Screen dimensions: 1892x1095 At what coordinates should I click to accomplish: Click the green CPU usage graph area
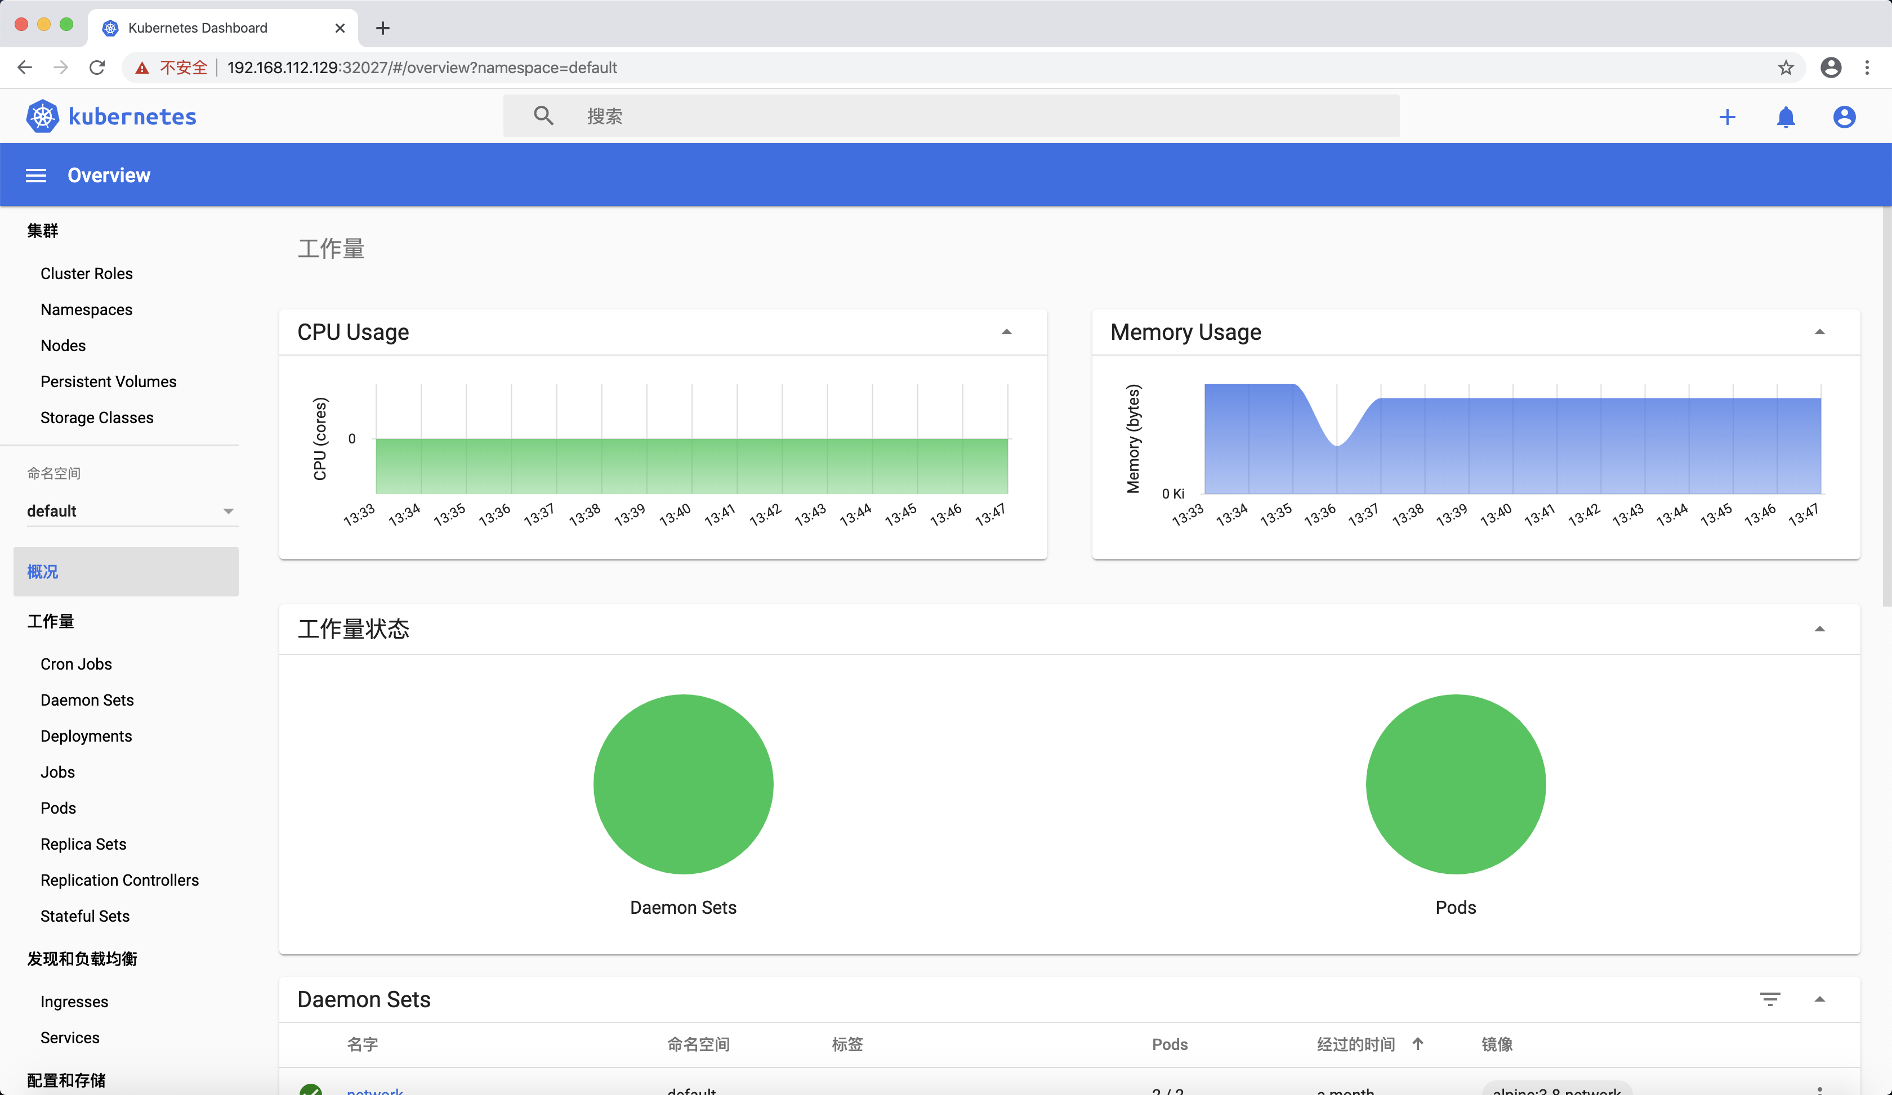pos(691,466)
